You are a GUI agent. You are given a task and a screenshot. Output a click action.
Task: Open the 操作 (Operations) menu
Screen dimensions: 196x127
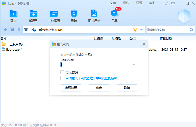(126, 3)
